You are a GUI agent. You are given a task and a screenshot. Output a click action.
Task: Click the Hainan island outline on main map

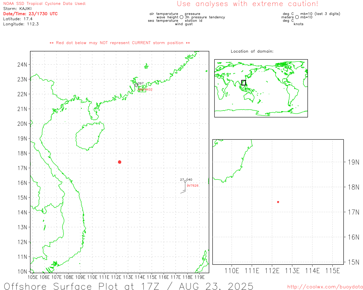90,136
